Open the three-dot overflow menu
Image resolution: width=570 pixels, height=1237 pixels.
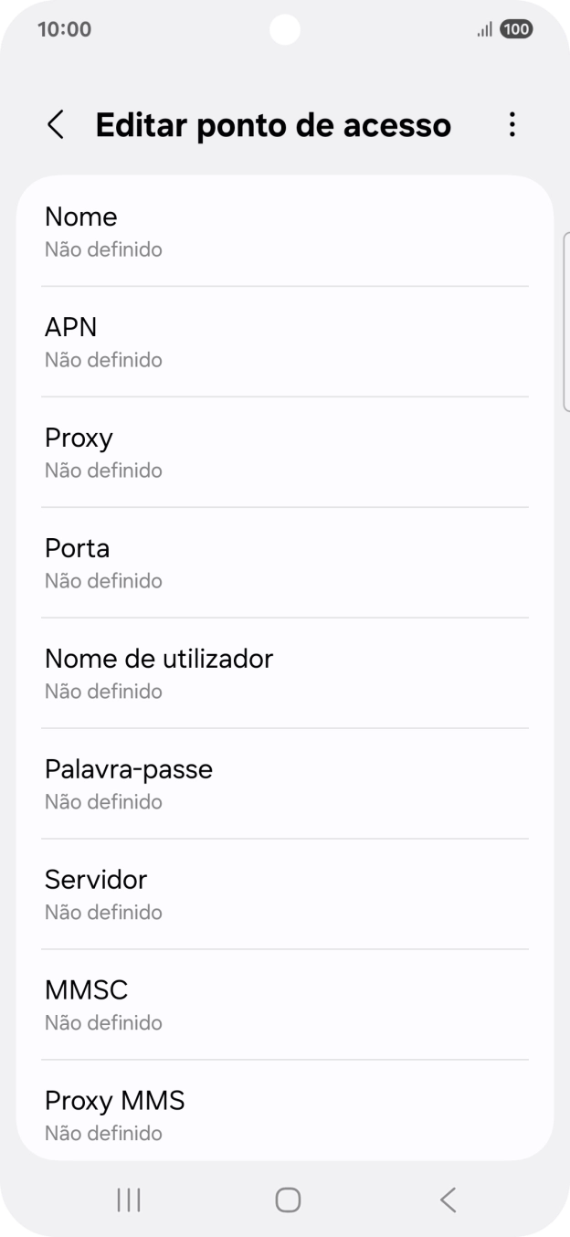tap(512, 124)
